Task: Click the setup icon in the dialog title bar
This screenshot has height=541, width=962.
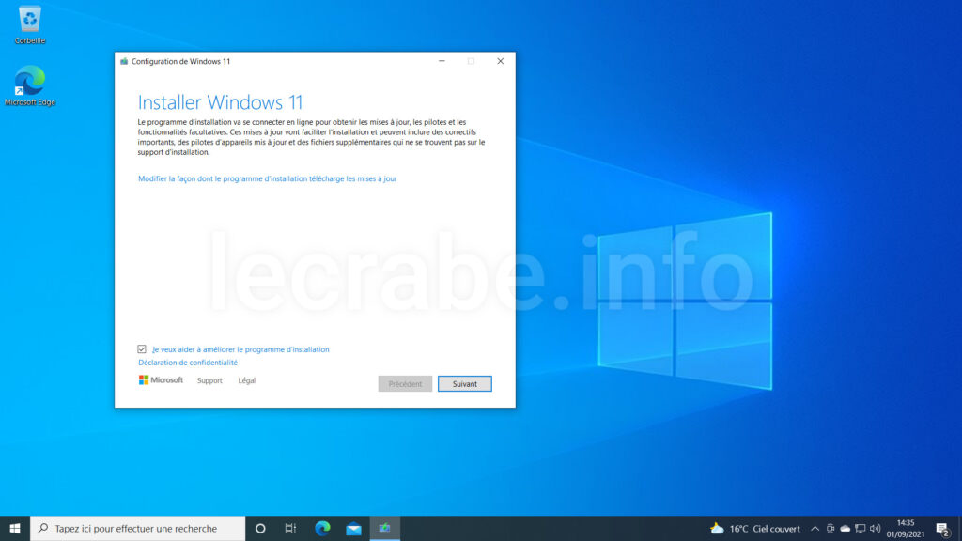Action: coord(123,60)
